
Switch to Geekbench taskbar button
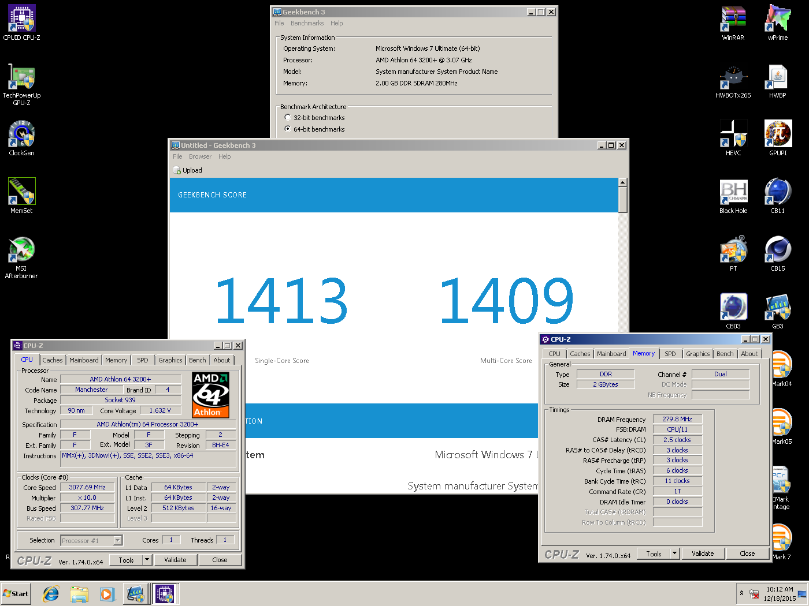click(136, 594)
